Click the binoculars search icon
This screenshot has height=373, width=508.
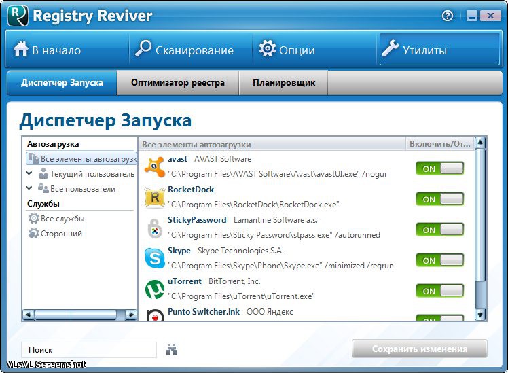click(x=172, y=350)
